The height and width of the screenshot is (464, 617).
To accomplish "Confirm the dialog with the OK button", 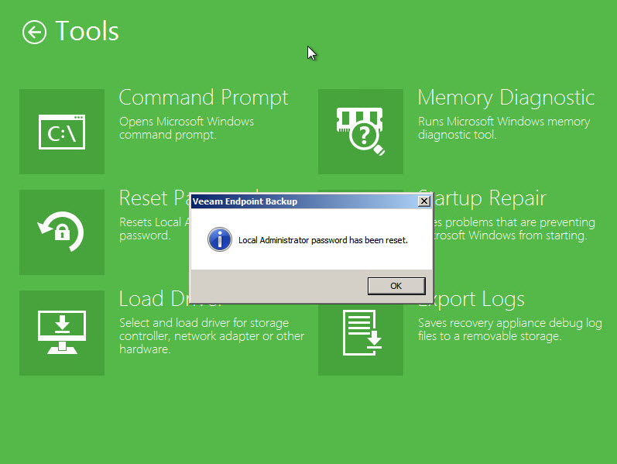I will (396, 286).
